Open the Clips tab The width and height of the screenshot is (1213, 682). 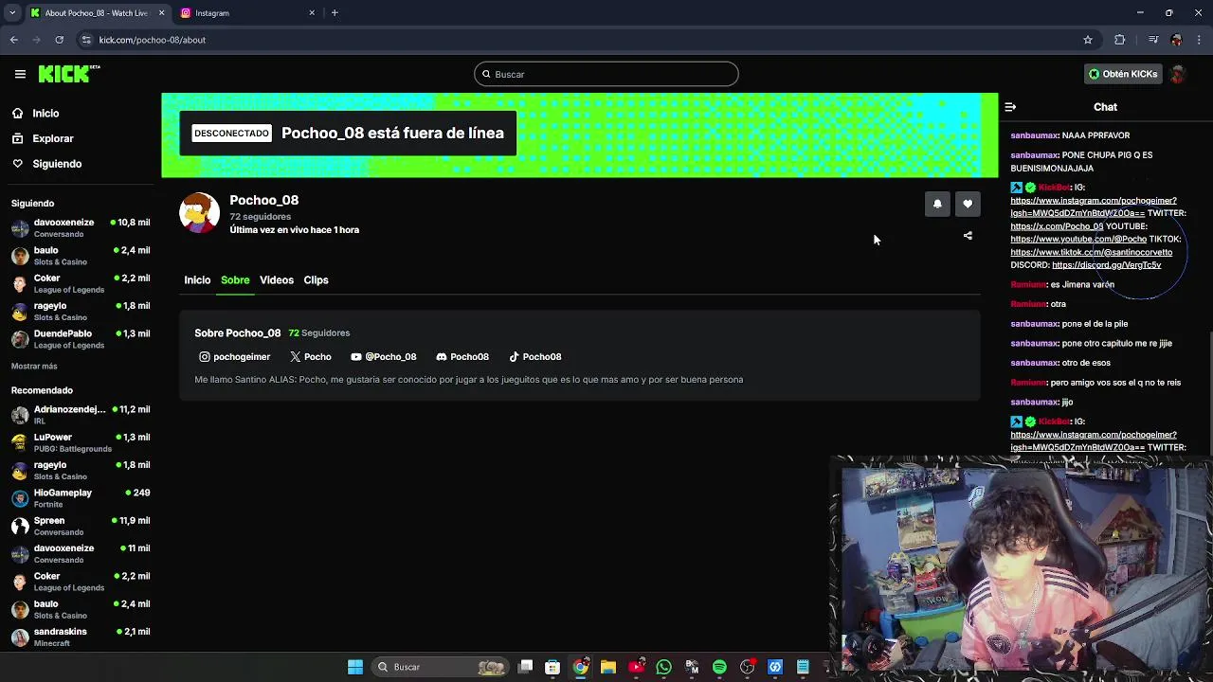[316, 280]
